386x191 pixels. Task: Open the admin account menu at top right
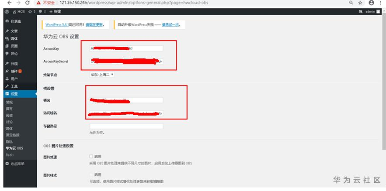[x=370, y=11]
